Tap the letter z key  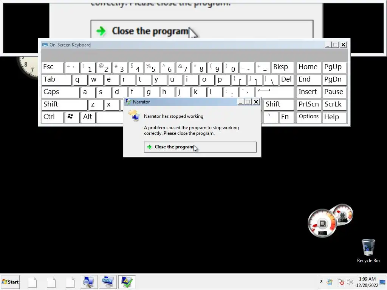click(x=96, y=105)
